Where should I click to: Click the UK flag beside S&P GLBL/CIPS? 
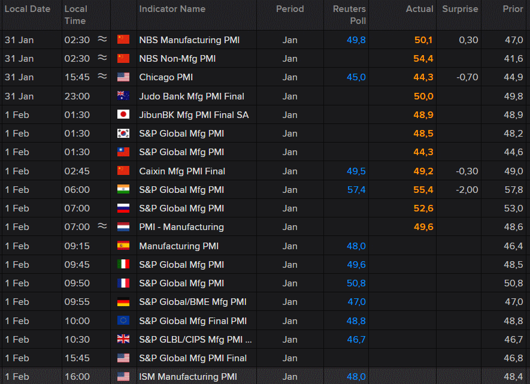[123, 339]
